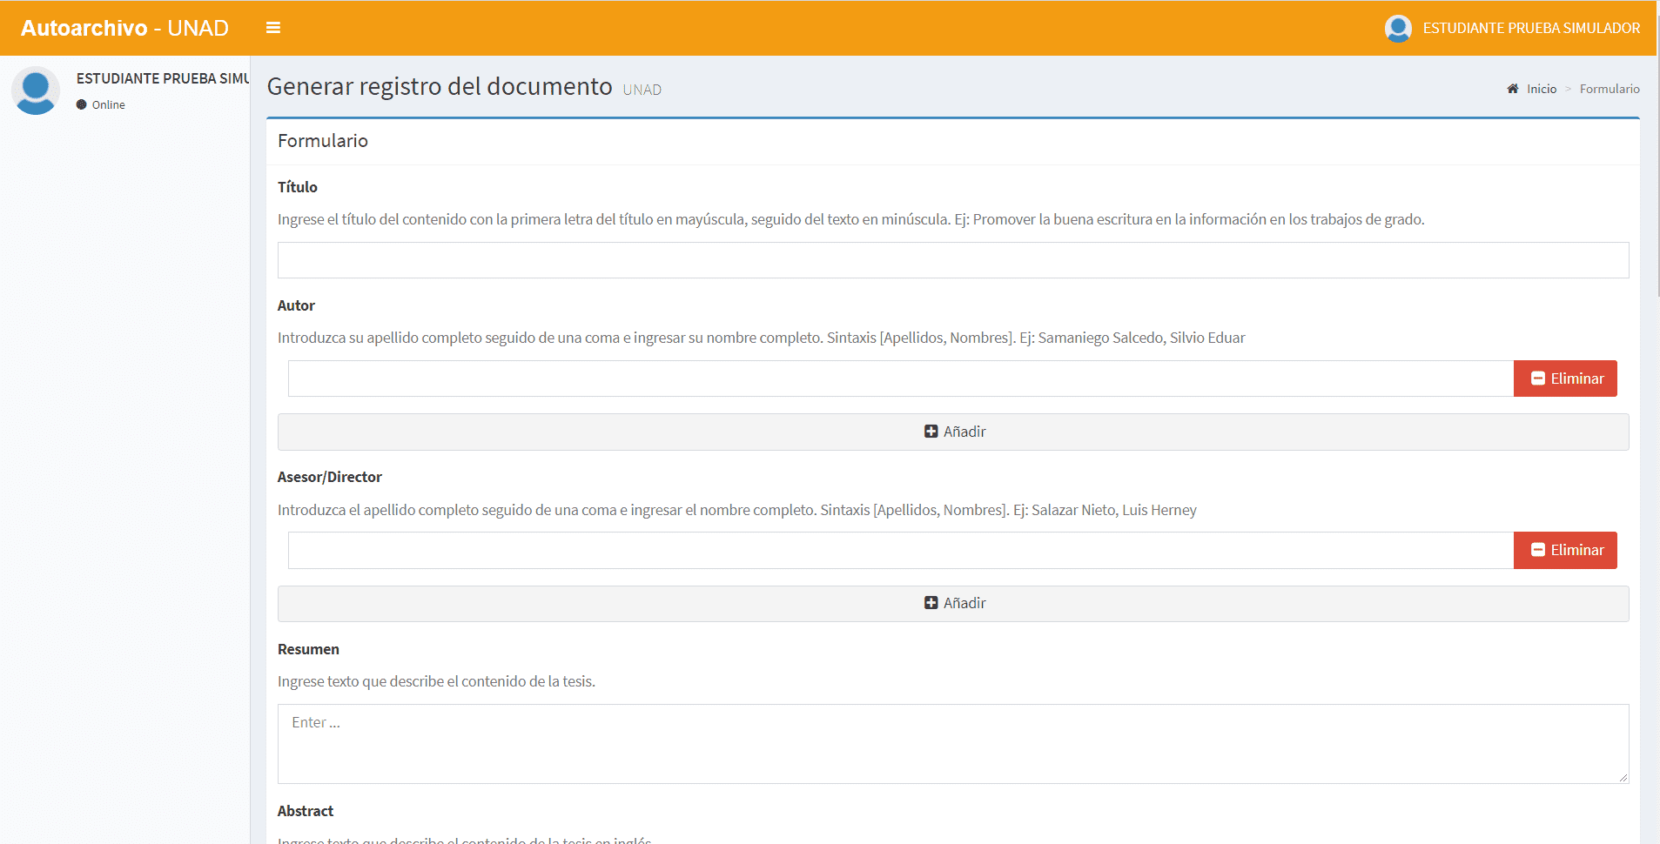This screenshot has height=844, width=1660.
Task: Click into the Resumen text area
Action: point(953,744)
